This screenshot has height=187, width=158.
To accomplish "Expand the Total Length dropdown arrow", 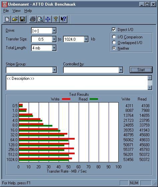I will pyautogui.click(x=54, y=48).
